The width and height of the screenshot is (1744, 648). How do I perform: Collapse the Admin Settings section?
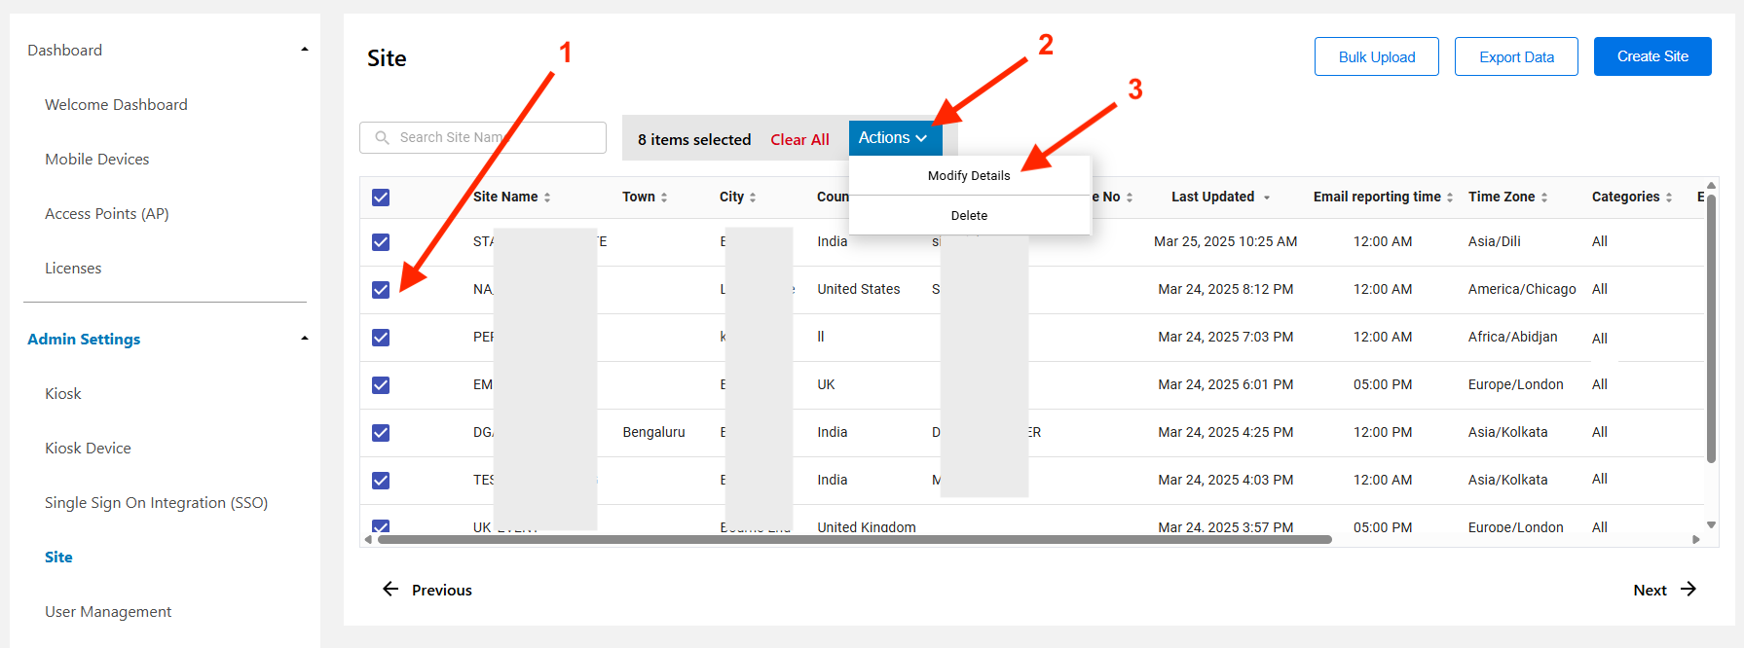coord(305,339)
